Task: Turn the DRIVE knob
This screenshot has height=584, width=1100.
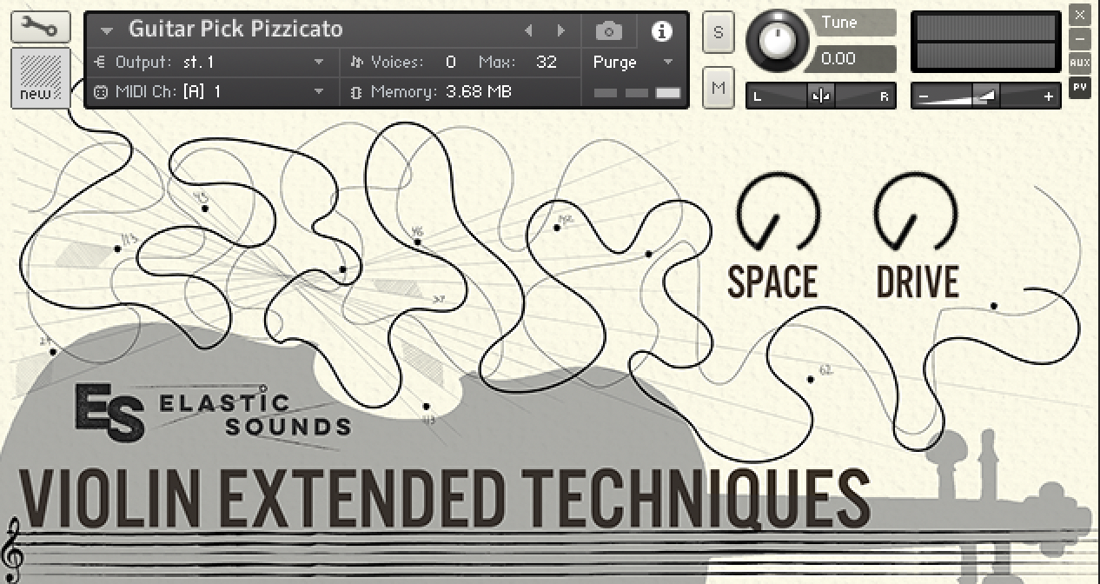Action: tap(916, 213)
